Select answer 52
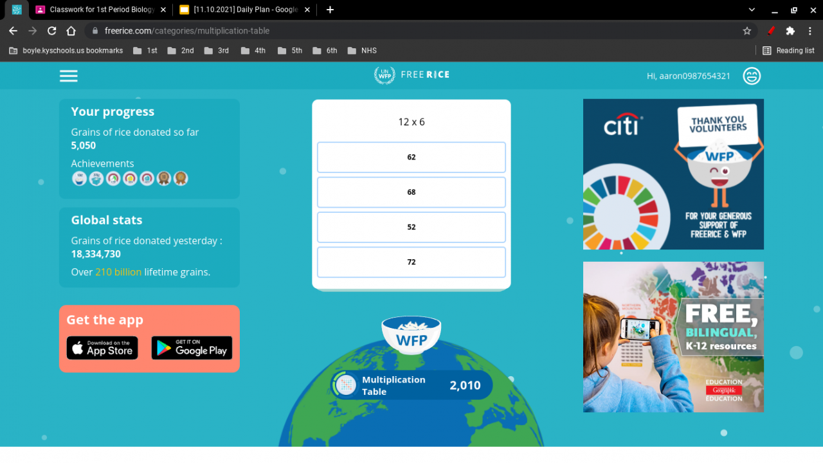The image size is (823, 463). point(411,227)
